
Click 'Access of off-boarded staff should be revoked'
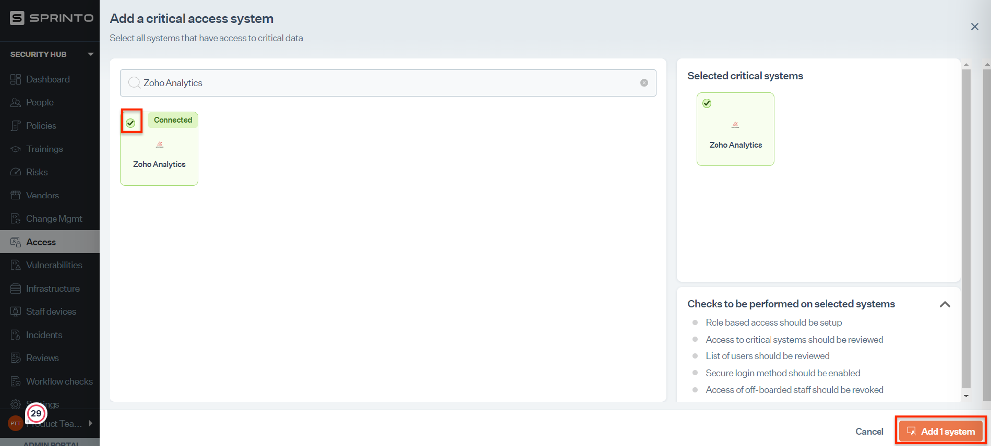point(794,390)
